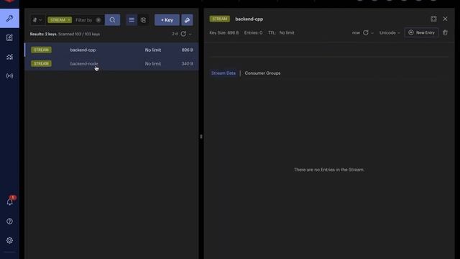
Task: Click the backend-cpp key name in details header
Action: click(249, 19)
